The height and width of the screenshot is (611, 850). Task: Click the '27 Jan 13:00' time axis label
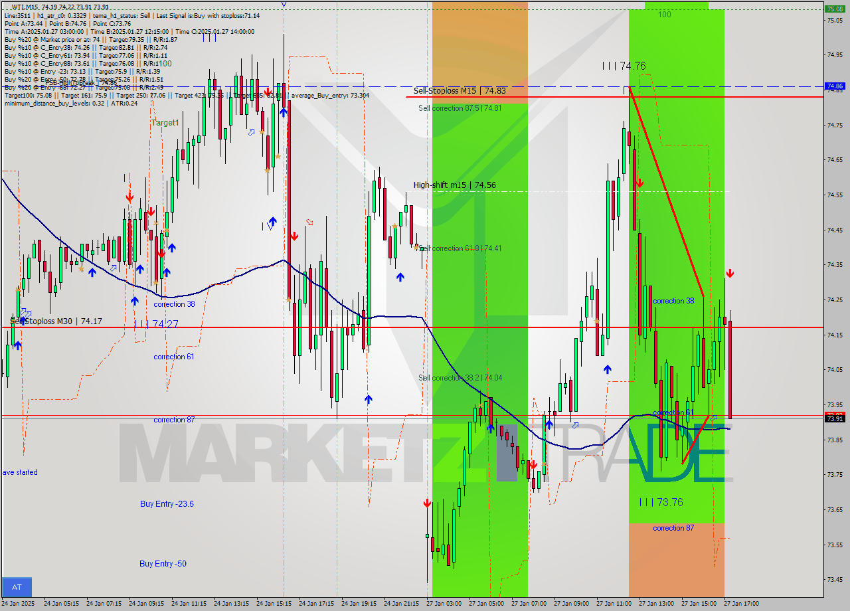[656, 604]
